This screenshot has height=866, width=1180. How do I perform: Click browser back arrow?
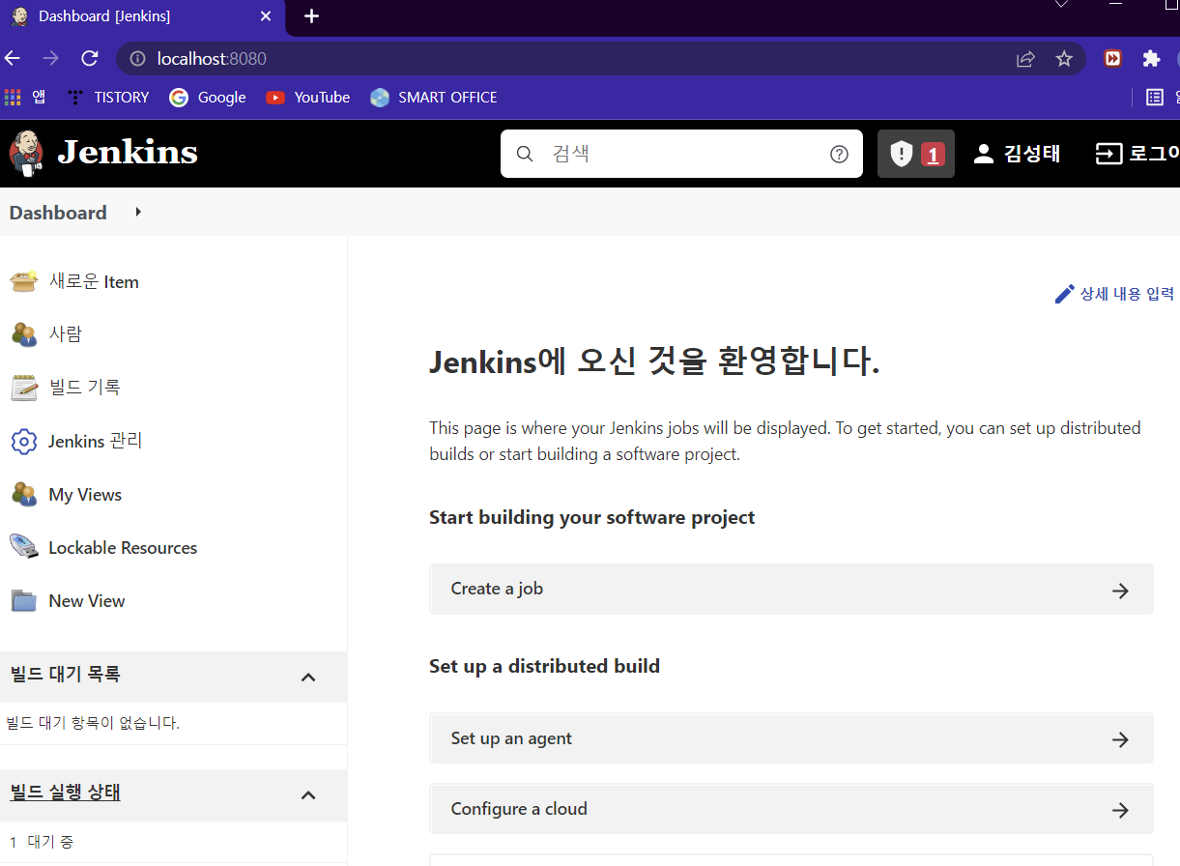pos(13,59)
